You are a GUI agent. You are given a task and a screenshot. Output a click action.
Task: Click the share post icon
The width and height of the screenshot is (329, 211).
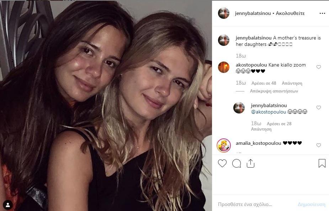click(250, 163)
